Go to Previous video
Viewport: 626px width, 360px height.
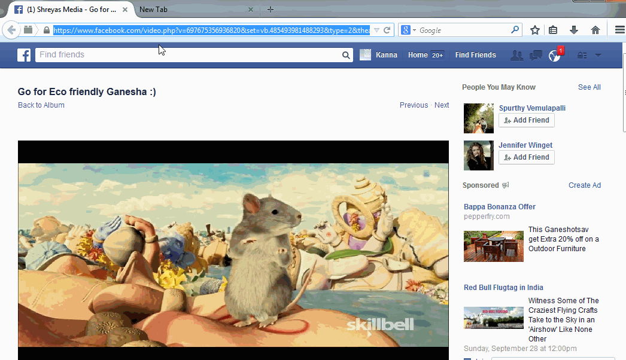(414, 105)
